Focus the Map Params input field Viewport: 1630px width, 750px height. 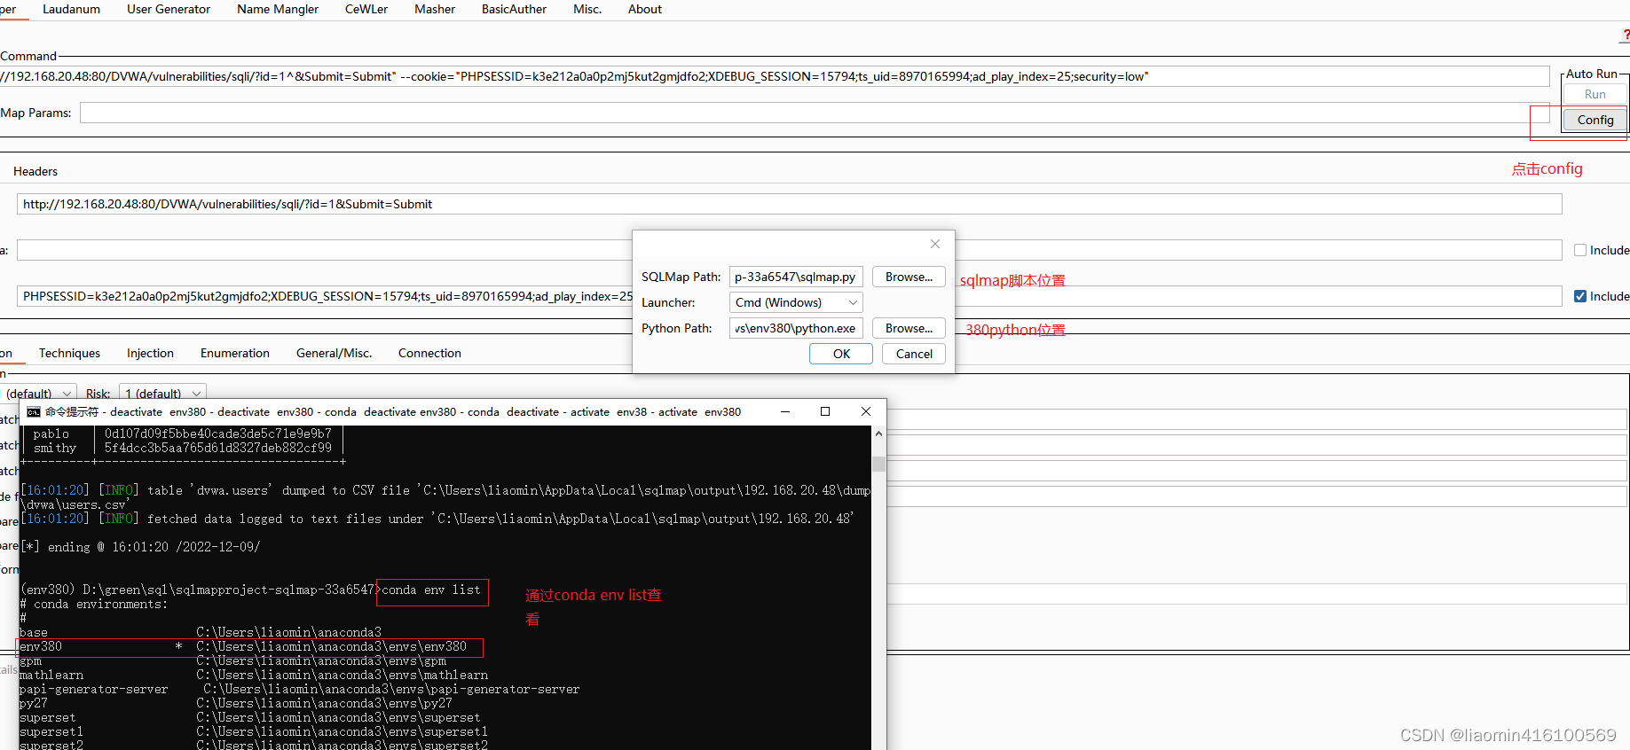815,113
